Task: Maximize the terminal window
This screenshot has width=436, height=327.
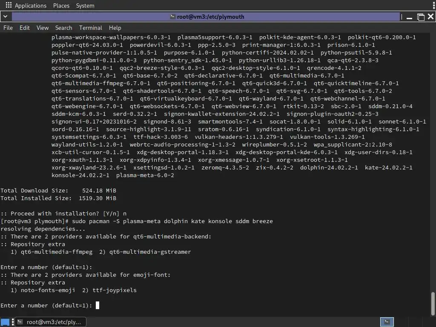Action: 421,17
